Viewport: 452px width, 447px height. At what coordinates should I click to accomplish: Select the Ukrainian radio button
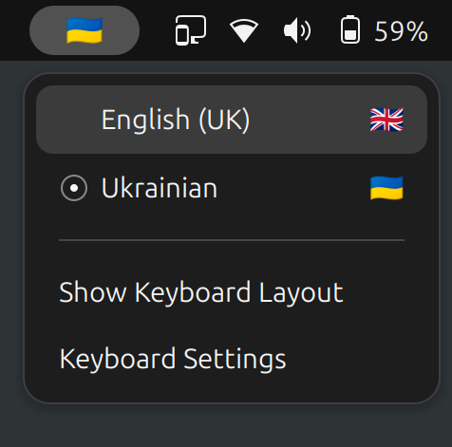click(74, 188)
